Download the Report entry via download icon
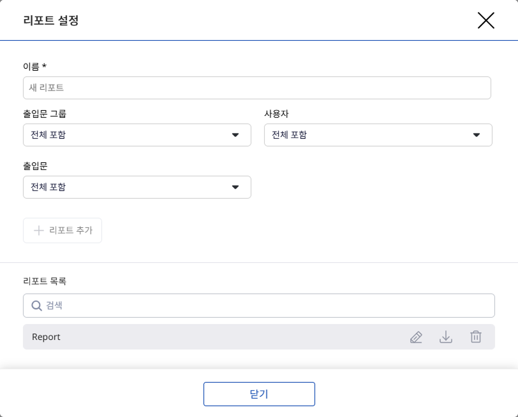The width and height of the screenshot is (518, 417). pyautogui.click(x=446, y=337)
